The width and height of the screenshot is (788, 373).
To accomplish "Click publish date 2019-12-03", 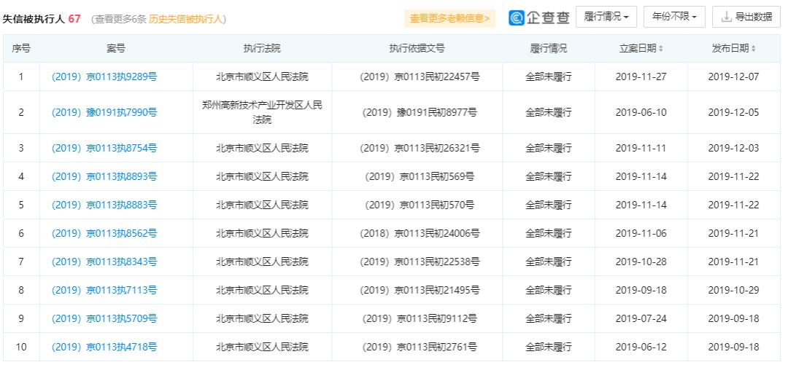I will pyautogui.click(x=734, y=148).
